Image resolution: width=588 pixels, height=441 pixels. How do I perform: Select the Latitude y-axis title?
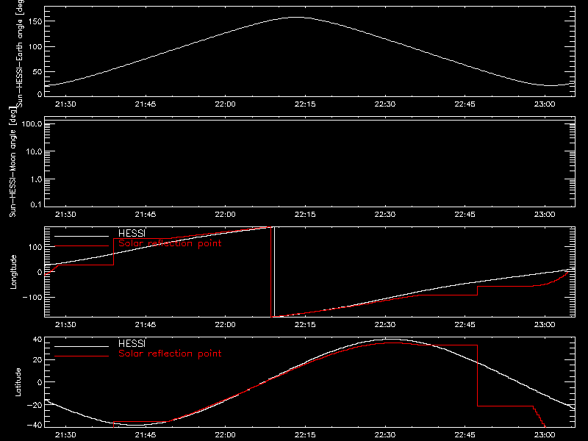pyautogui.click(x=18, y=382)
